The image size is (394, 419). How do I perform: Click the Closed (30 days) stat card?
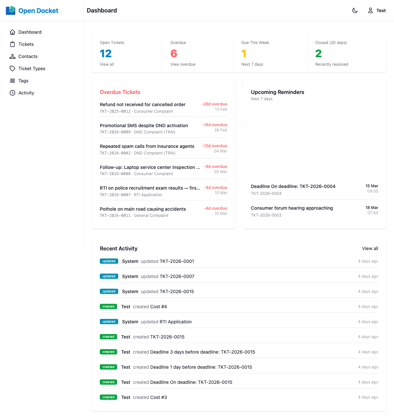tap(346, 53)
